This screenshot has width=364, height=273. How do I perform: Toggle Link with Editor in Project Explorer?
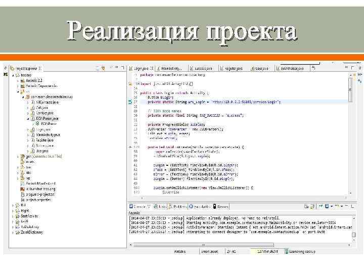tap(103, 68)
